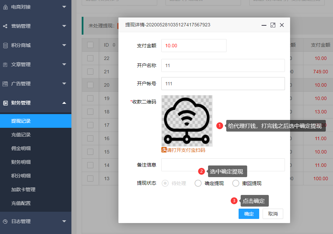Tick the checkbox for row ID 13
333x234 pixels.
[90, 178]
